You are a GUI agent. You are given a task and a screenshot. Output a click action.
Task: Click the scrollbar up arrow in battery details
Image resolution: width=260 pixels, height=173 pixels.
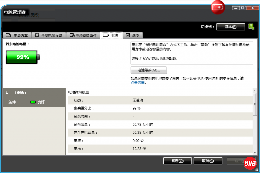[x=255, y=91]
